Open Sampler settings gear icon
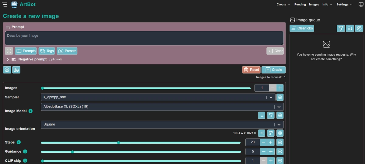365x164 pixels. pos(280,97)
